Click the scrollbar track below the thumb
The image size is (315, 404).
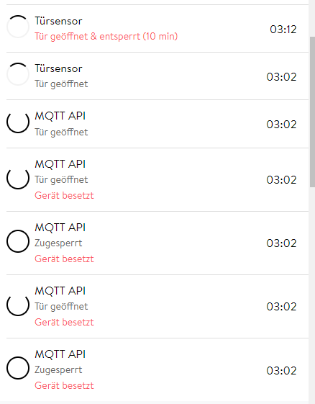(312, 294)
